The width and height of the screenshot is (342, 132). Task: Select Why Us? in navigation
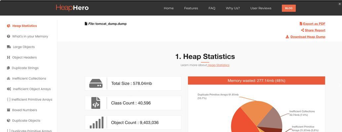tap(233, 8)
